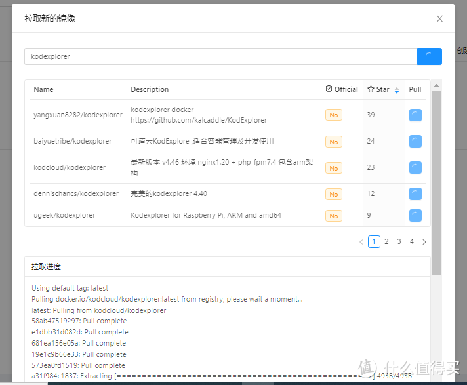Click star count 23
Screen dimensions: 467x385
coord(371,167)
